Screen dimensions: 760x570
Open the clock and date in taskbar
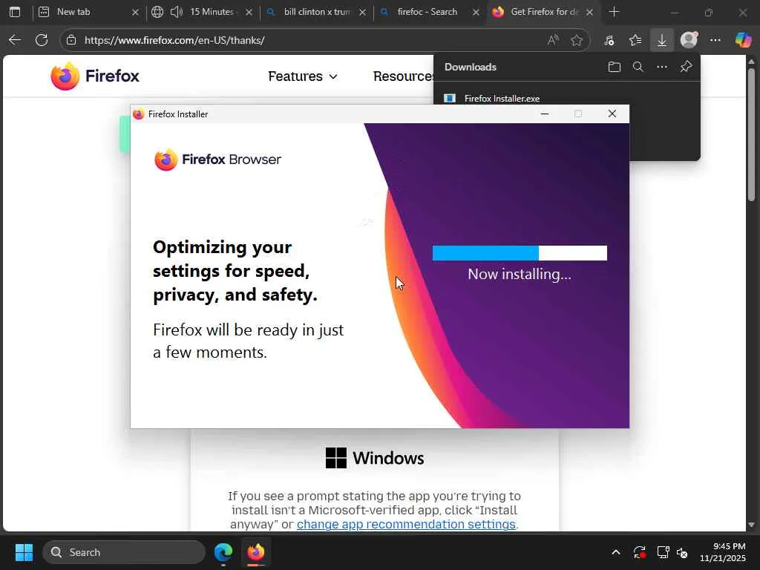[723, 552]
